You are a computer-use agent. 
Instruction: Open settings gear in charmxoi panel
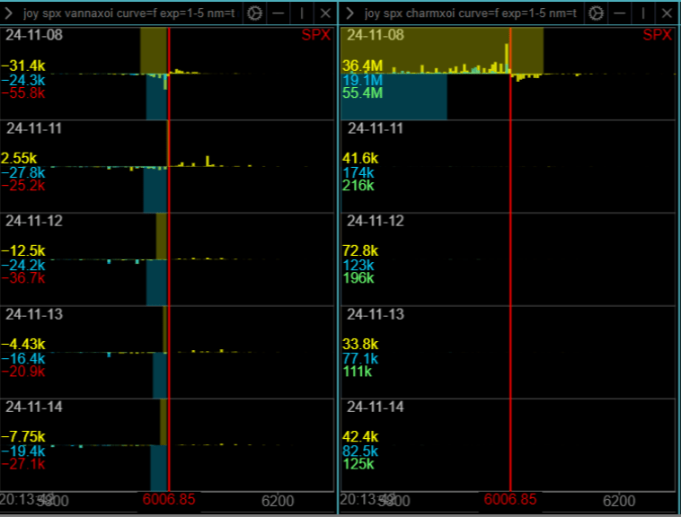tap(596, 13)
